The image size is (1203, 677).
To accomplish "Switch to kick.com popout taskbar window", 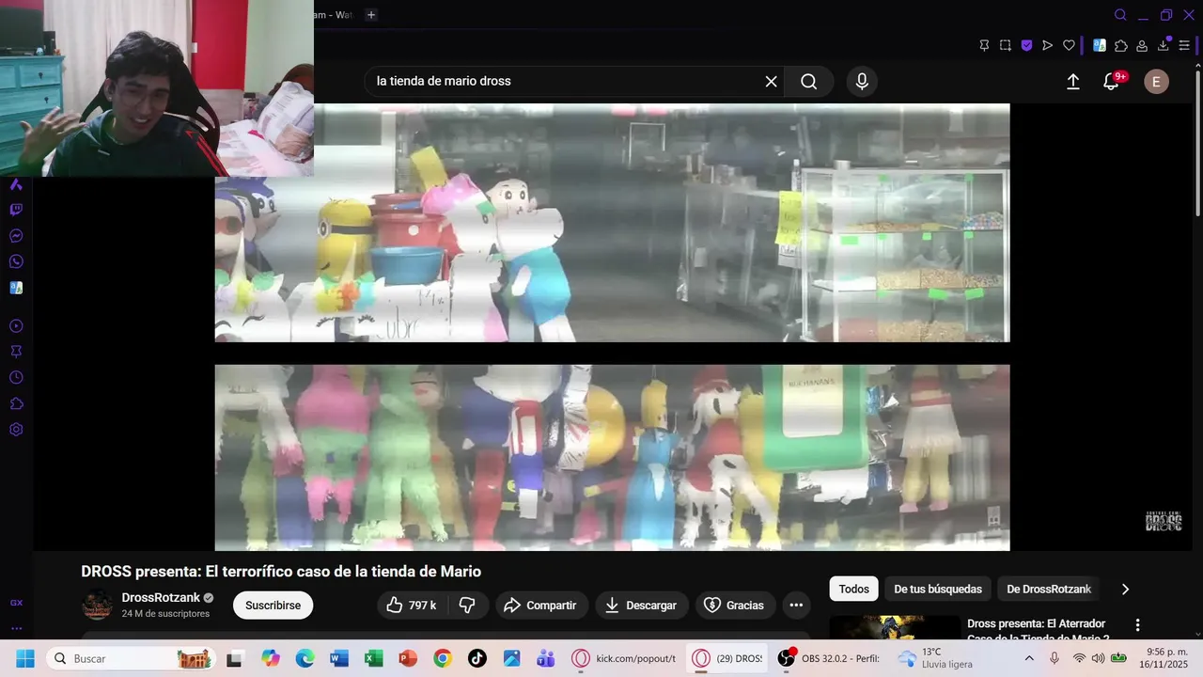I will [x=624, y=658].
